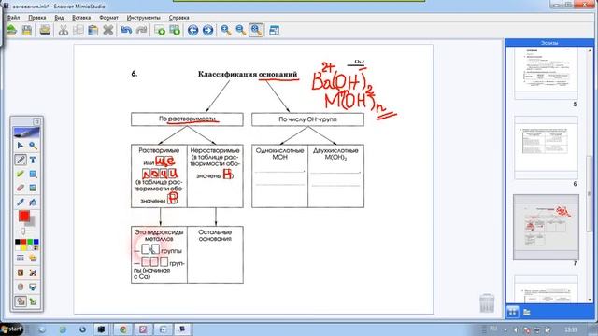598x336 pixels.
Task: Go to next page with blue right arrow
Action: [207, 30]
